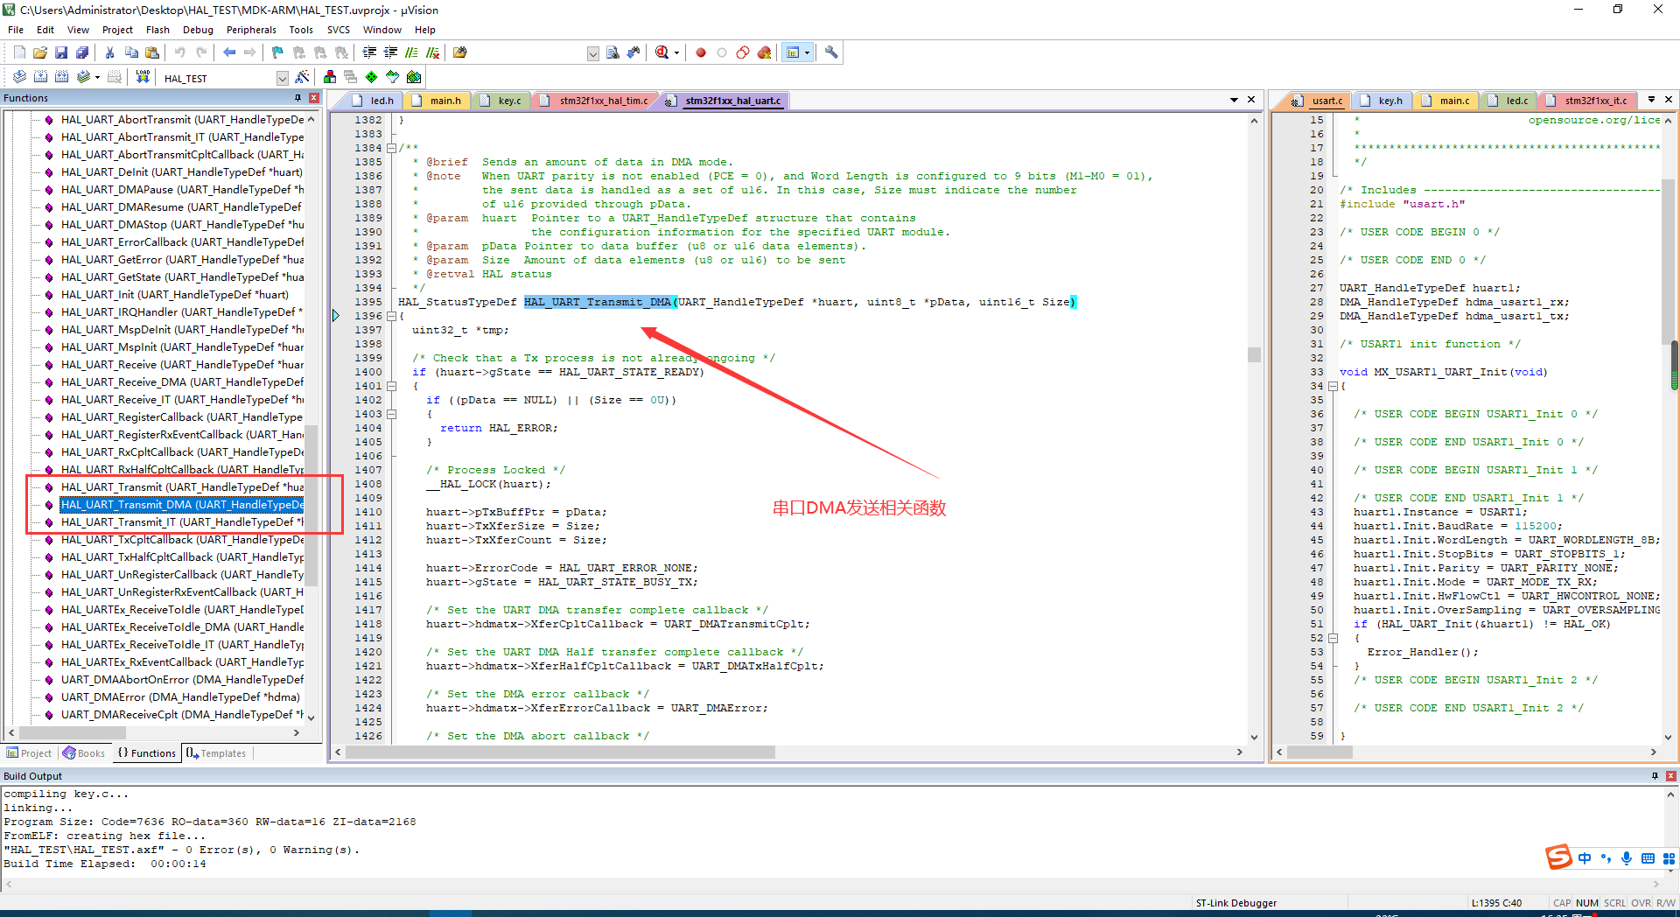Rebuild all target files icon
The width and height of the screenshot is (1680, 917).
coord(61,77)
